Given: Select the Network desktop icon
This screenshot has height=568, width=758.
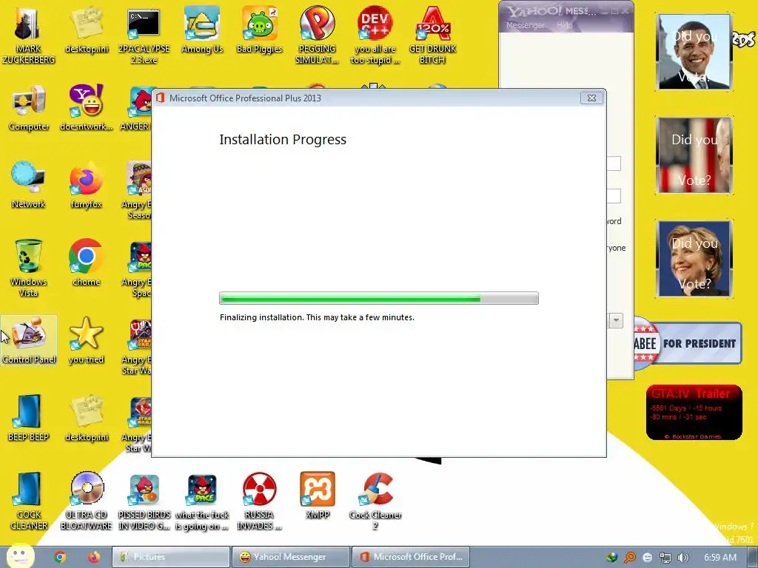Looking at the screenshot, I should 29,185.
